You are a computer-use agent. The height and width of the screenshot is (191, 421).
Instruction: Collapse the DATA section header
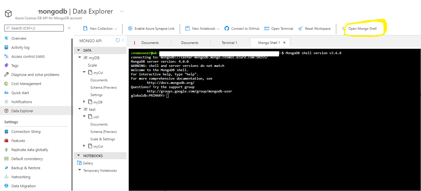coord(79,50)
